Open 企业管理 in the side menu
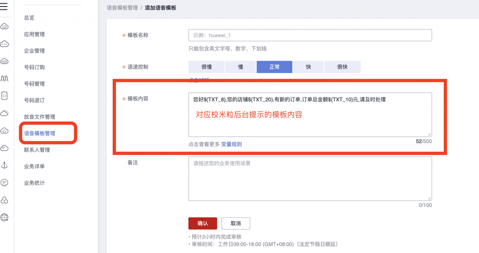 [x=35, y=51]
